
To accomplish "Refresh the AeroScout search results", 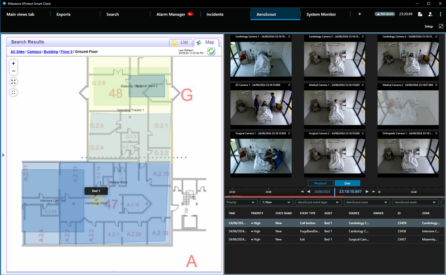I will [211, 52].
